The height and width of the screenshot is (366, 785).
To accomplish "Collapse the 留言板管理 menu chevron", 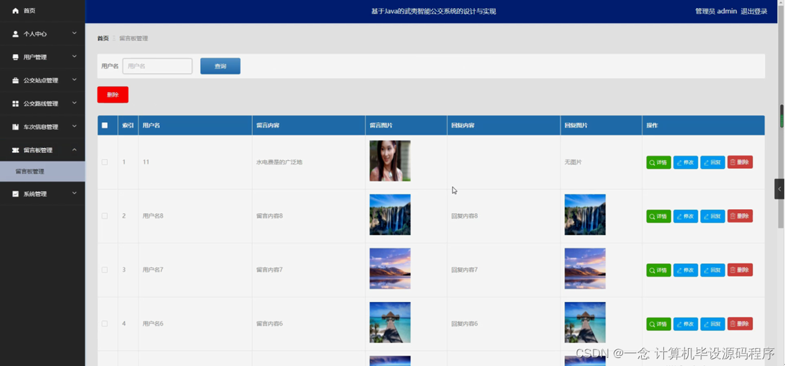I will pos(74,150).
